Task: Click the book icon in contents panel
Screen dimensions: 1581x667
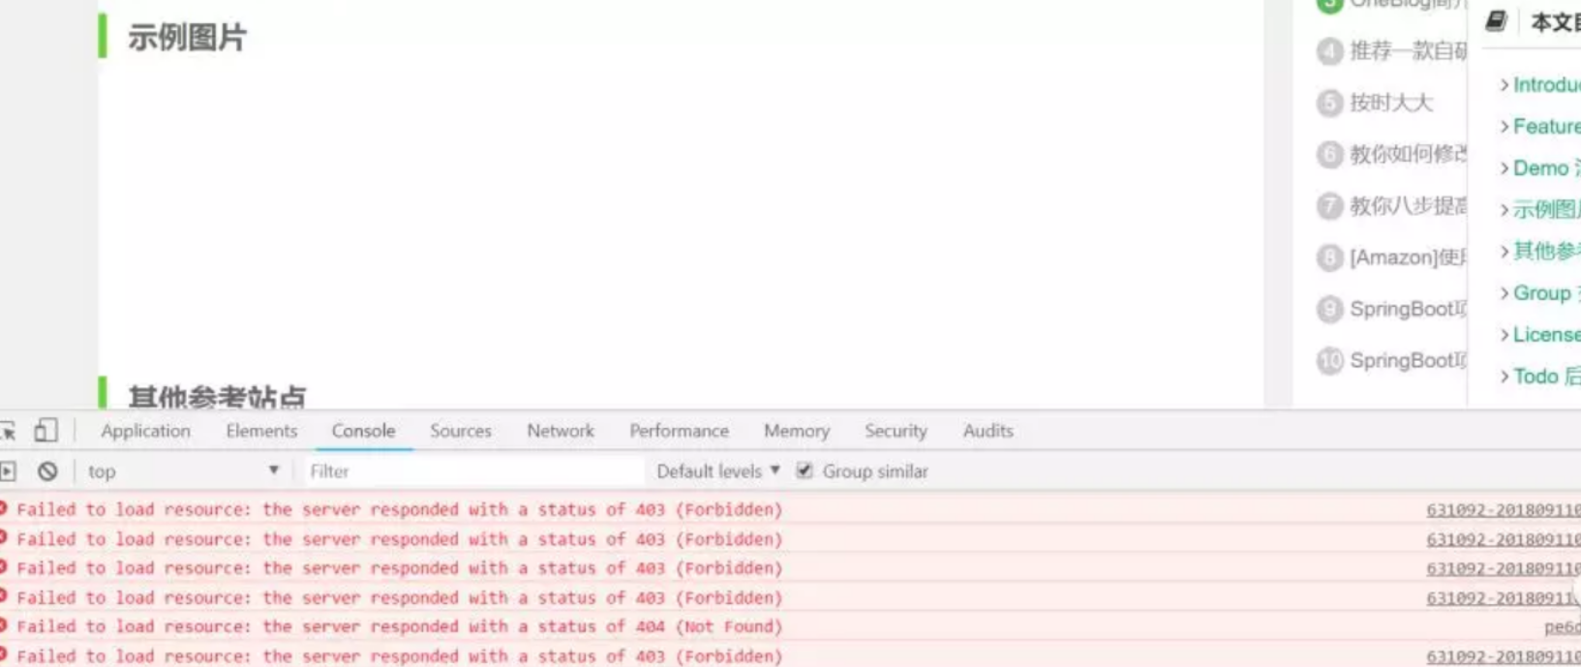Action: point(1497,20)
